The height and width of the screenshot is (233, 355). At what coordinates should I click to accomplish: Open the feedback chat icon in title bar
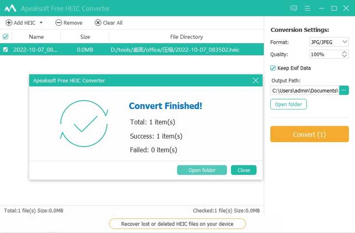294,8
